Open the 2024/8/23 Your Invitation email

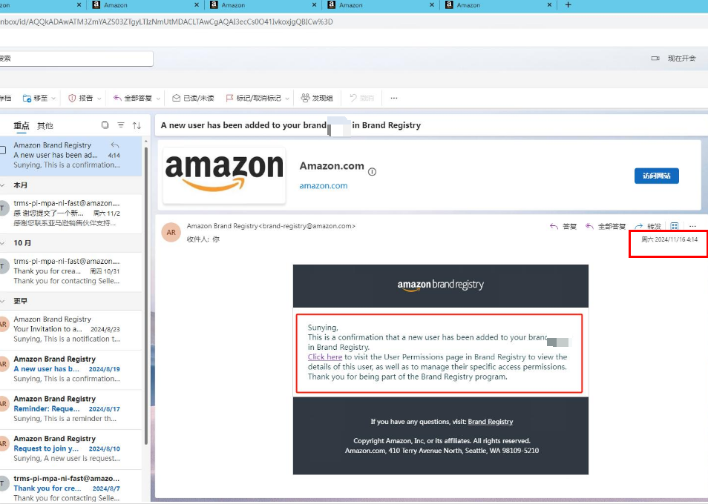pos(71,329)
